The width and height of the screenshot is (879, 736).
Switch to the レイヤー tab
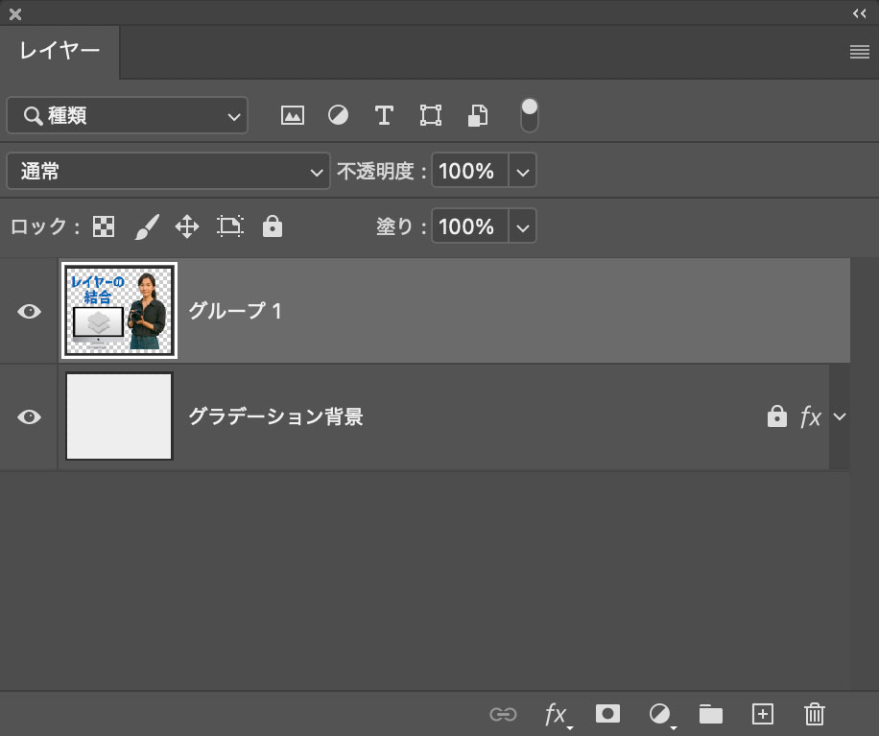tap(59, 51)
